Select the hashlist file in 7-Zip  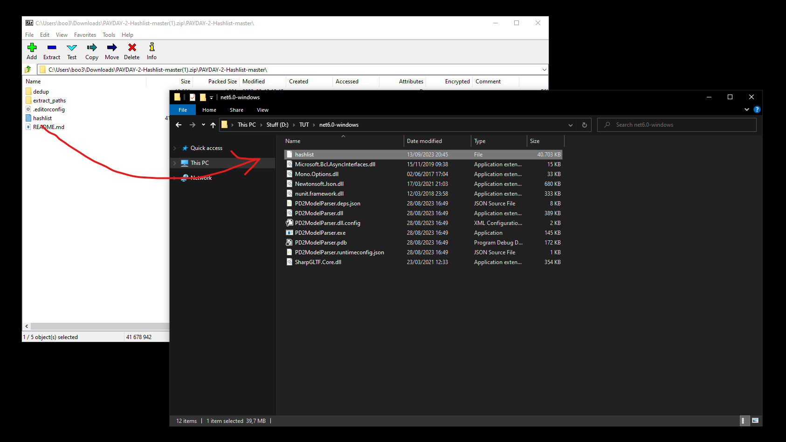42,118
